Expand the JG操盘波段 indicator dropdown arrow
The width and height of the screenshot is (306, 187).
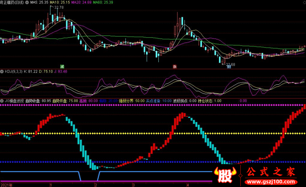[x=2, y=101]
